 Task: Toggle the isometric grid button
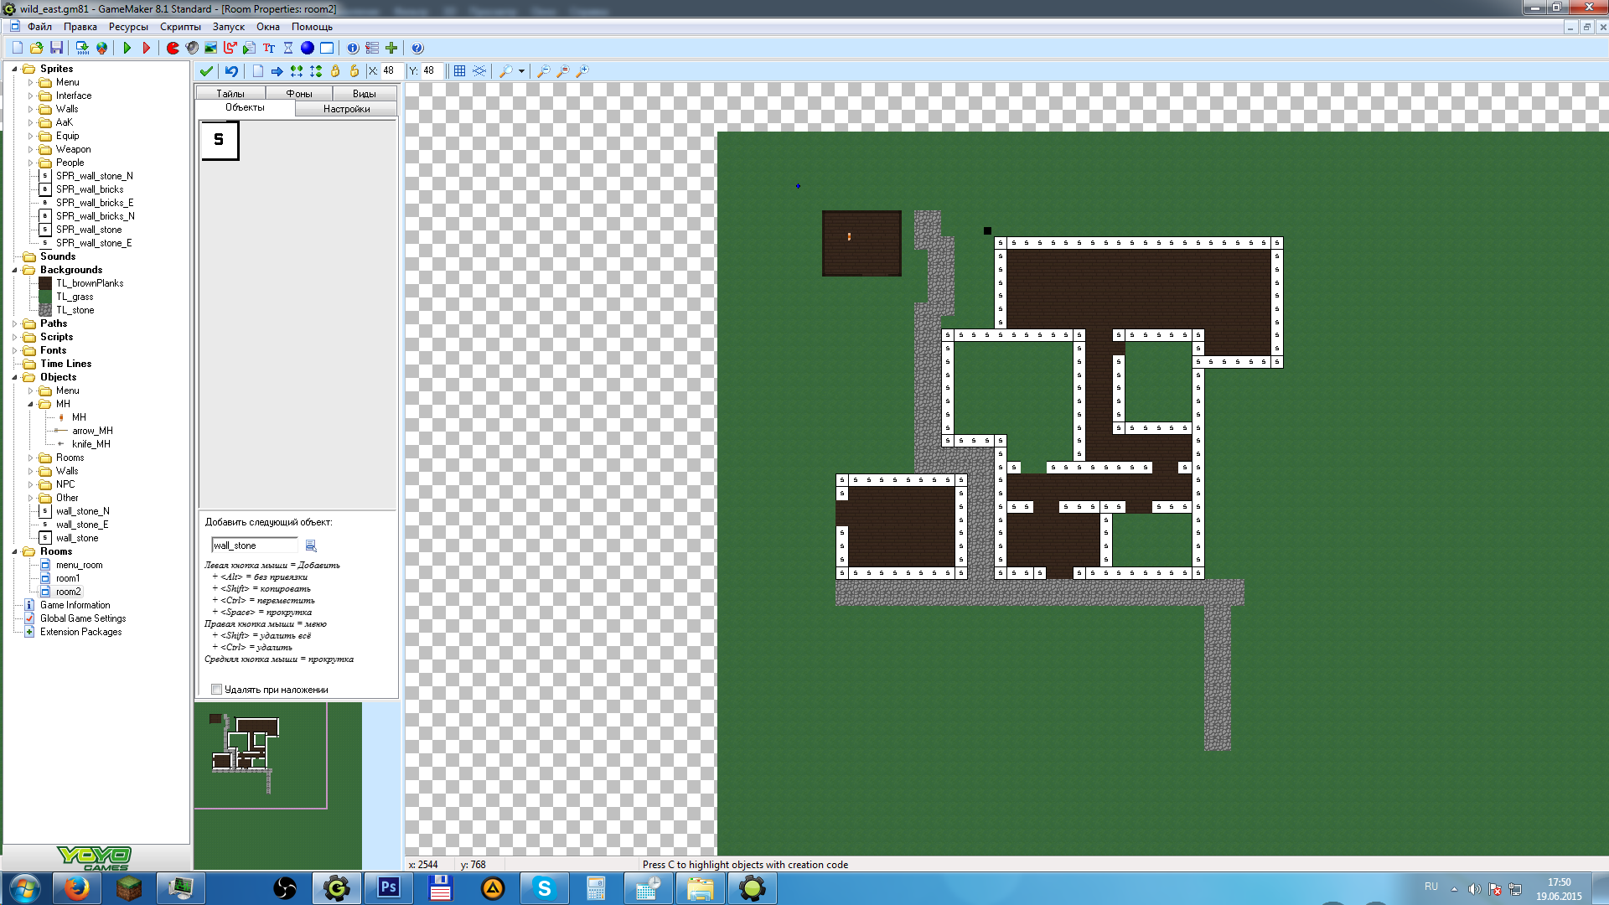pos(479,71)
